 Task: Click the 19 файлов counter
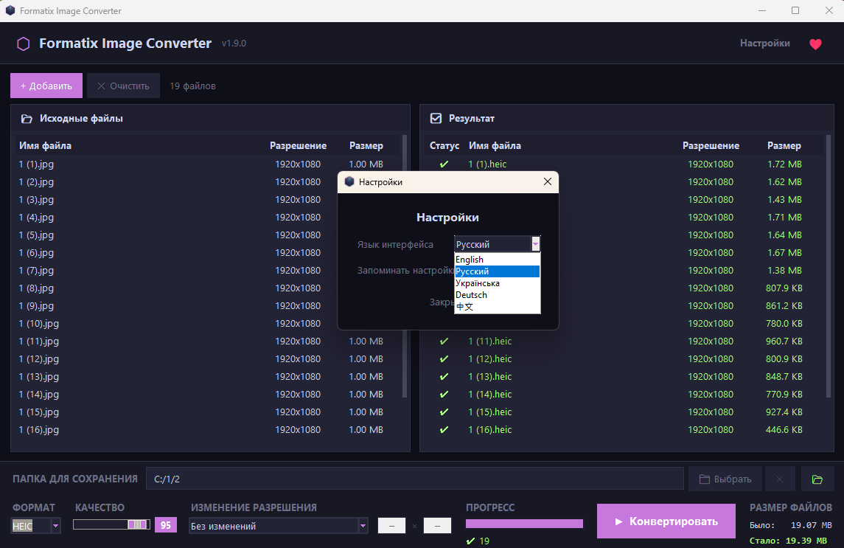[192, 86]
